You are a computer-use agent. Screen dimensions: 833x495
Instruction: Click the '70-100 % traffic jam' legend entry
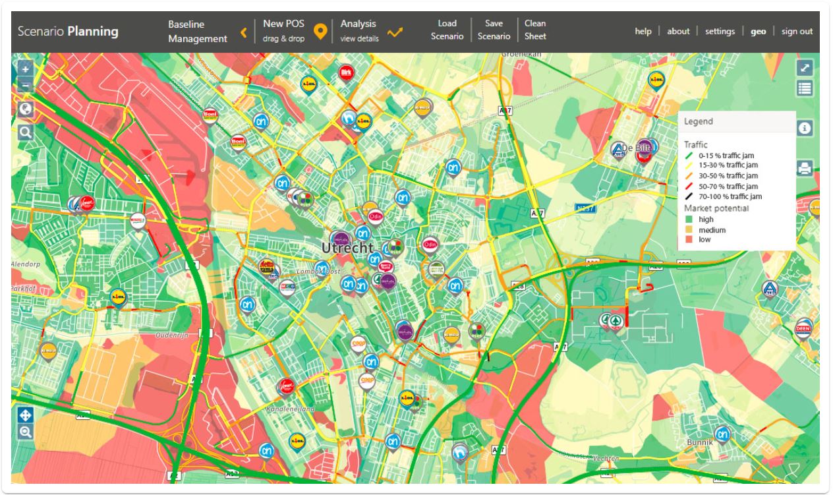724,196
